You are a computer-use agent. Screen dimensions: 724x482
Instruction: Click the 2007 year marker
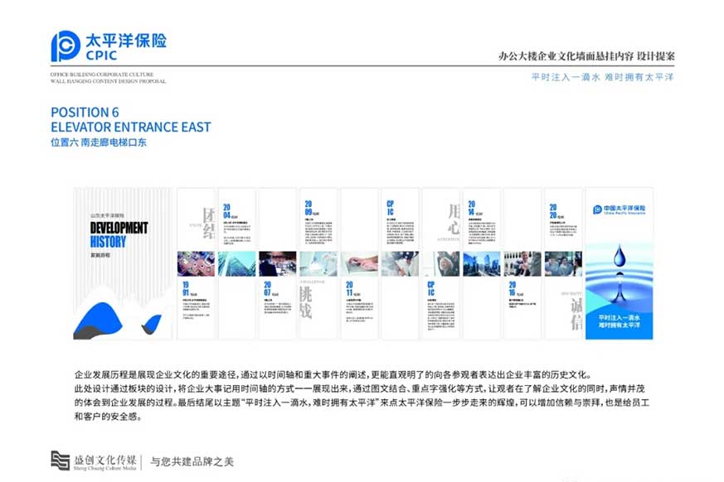[x=270, y=289]
